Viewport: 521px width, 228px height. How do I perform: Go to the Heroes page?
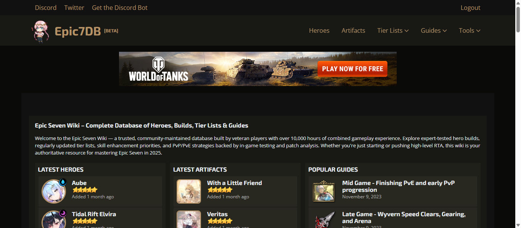pos(319,30)
